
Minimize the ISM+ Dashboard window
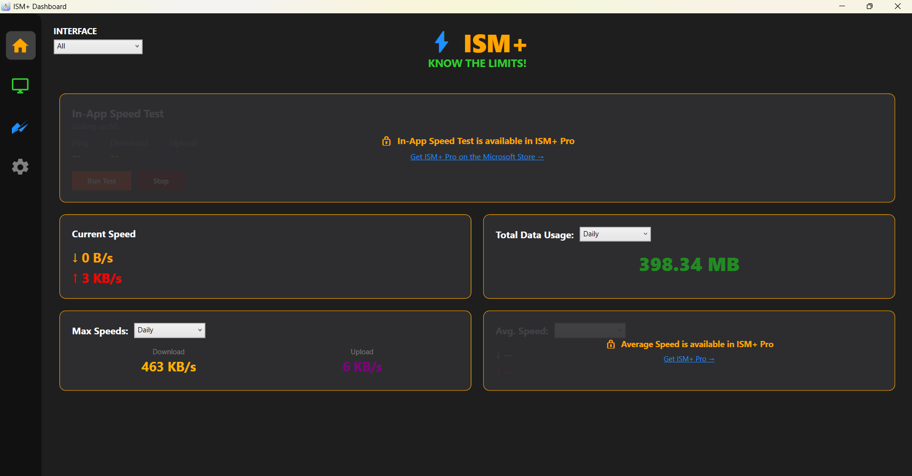tap(842, 6)
